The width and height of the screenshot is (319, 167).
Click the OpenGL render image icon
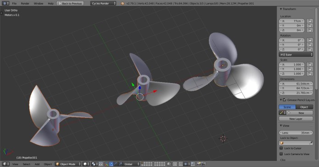199,164
